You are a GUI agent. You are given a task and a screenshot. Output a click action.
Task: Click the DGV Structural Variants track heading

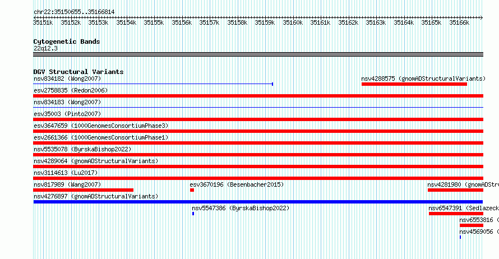[x=78, y=72]
